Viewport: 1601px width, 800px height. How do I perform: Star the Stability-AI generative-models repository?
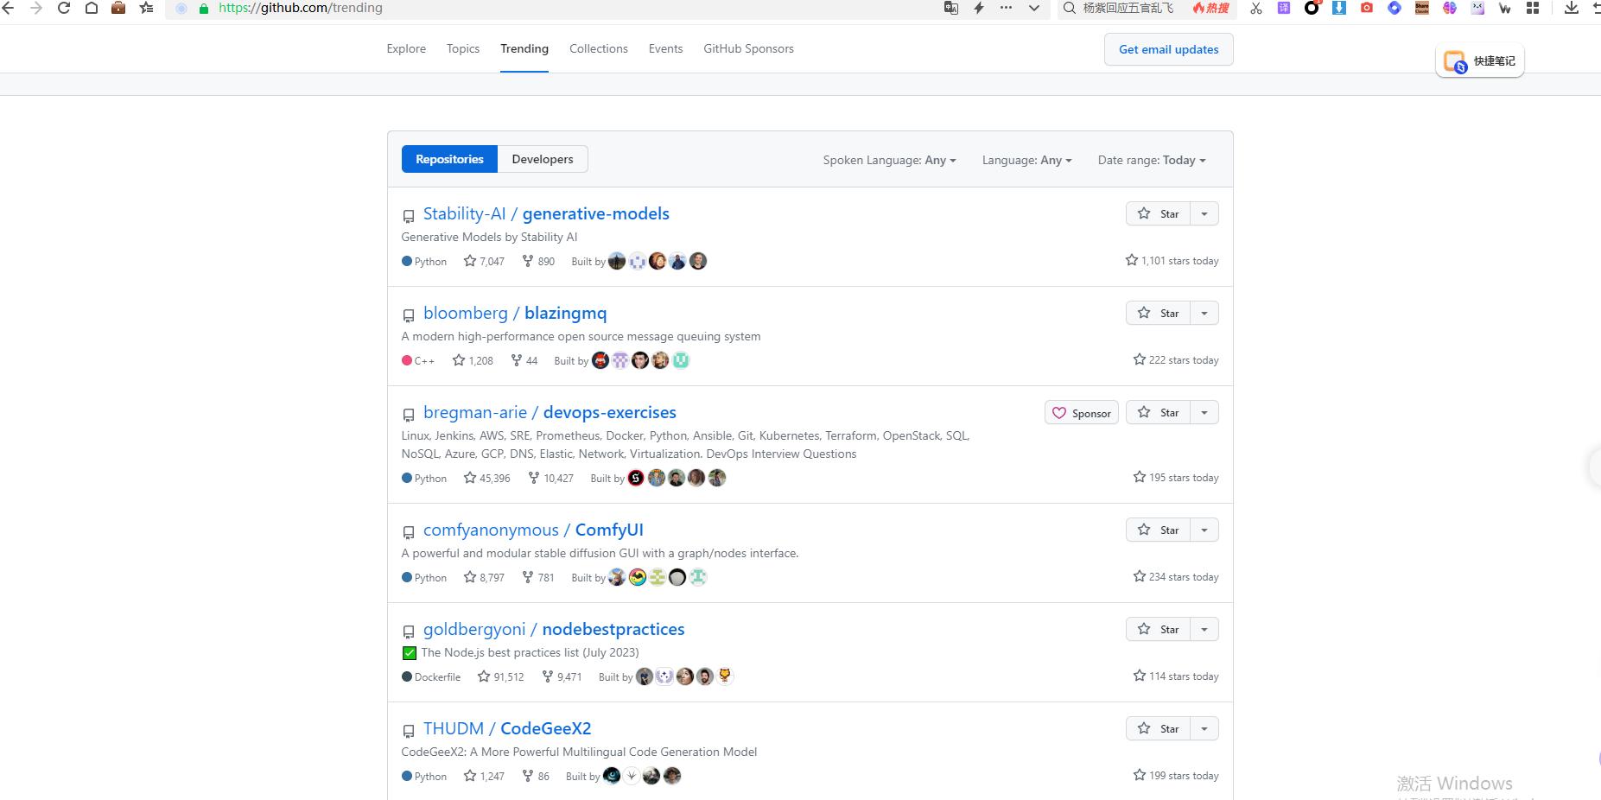tap(1158, 213)
